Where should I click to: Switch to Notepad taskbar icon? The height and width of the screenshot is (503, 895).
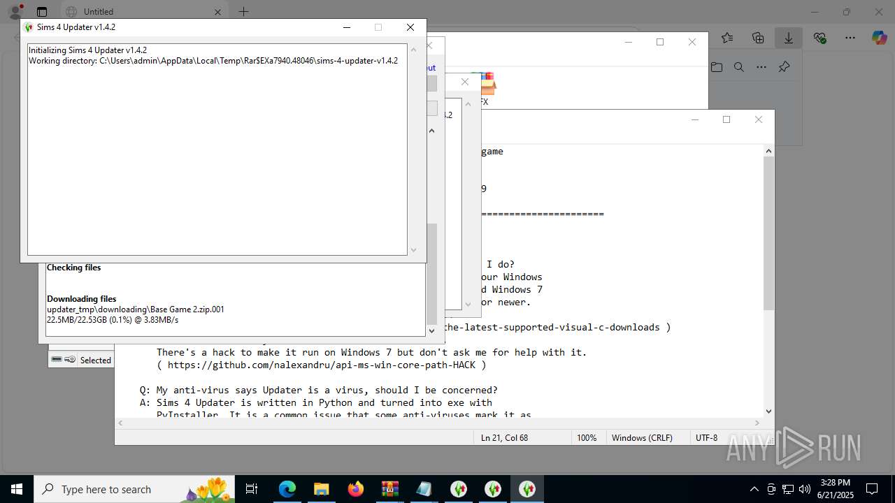[424, 489]
